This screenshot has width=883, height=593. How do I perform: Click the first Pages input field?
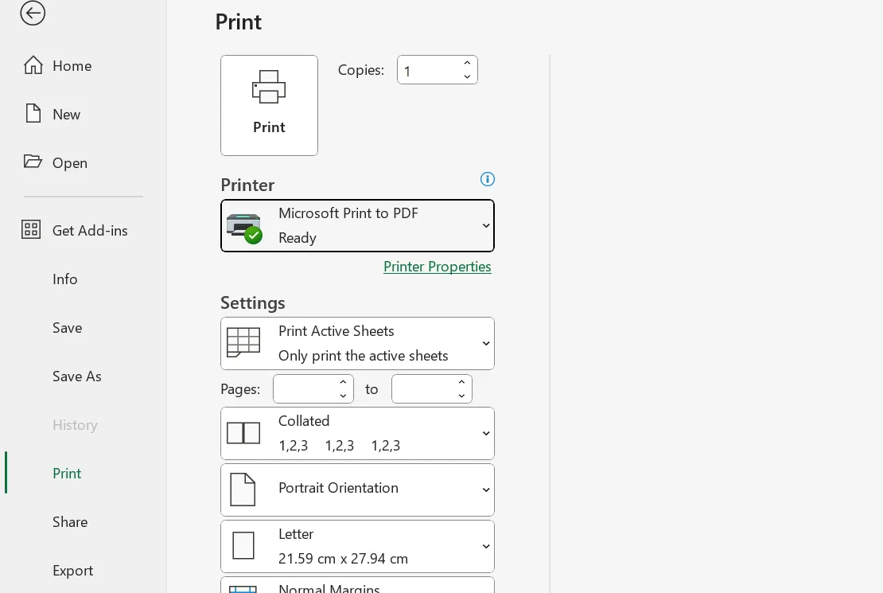click(x=306, y=388)
